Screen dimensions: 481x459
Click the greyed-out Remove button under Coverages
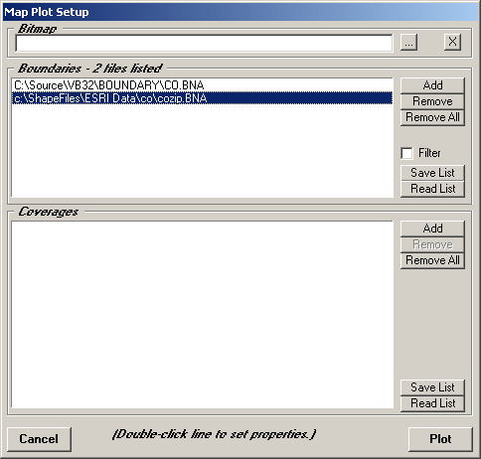click(x=432, y=244)
